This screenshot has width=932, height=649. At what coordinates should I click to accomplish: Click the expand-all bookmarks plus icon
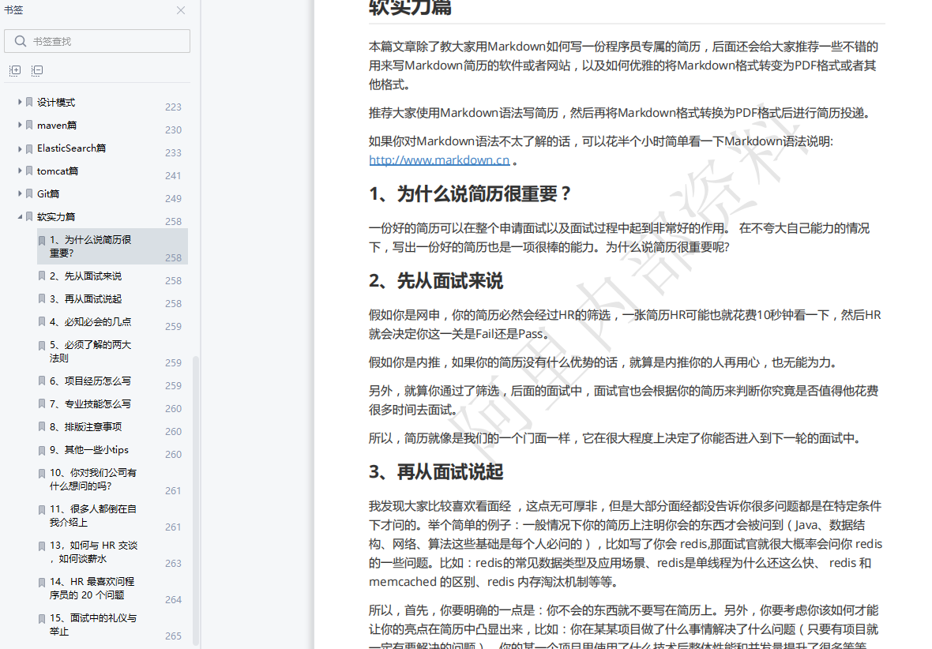click(x=14, y=70)
